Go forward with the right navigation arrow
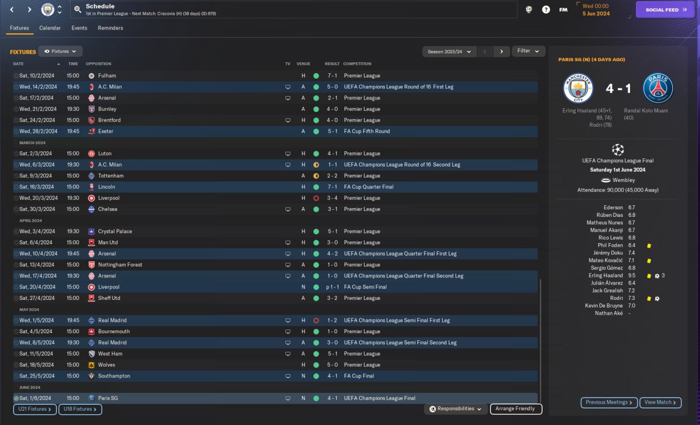Screen dimensions: 700x425 pyautogui.click(x=29, y=9)
